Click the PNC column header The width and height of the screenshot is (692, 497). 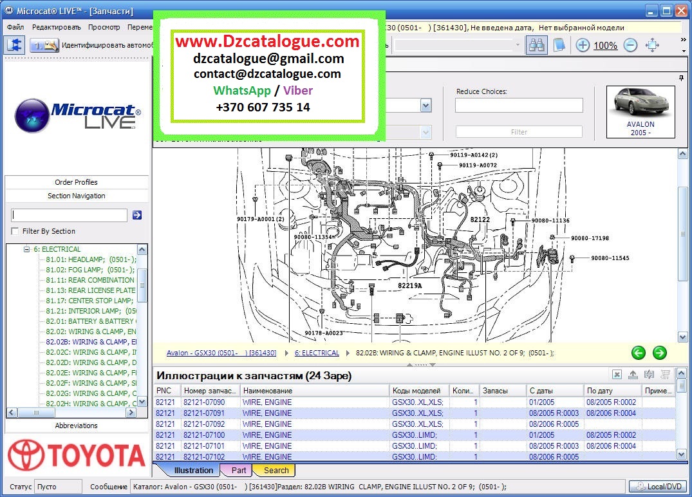click(166, 391)
